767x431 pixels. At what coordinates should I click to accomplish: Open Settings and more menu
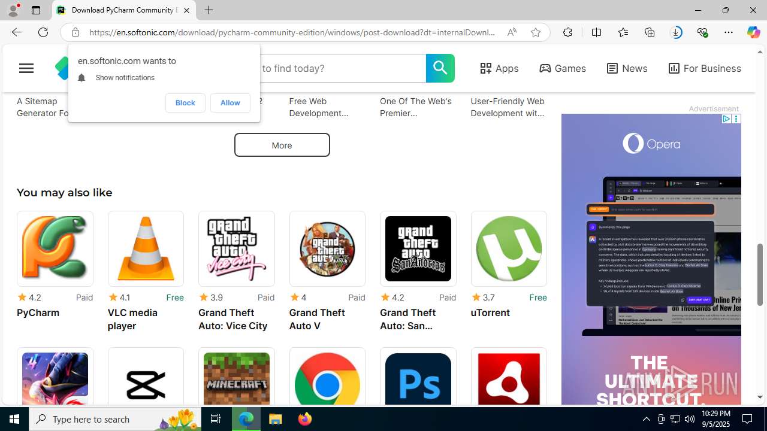pos(729,32)
